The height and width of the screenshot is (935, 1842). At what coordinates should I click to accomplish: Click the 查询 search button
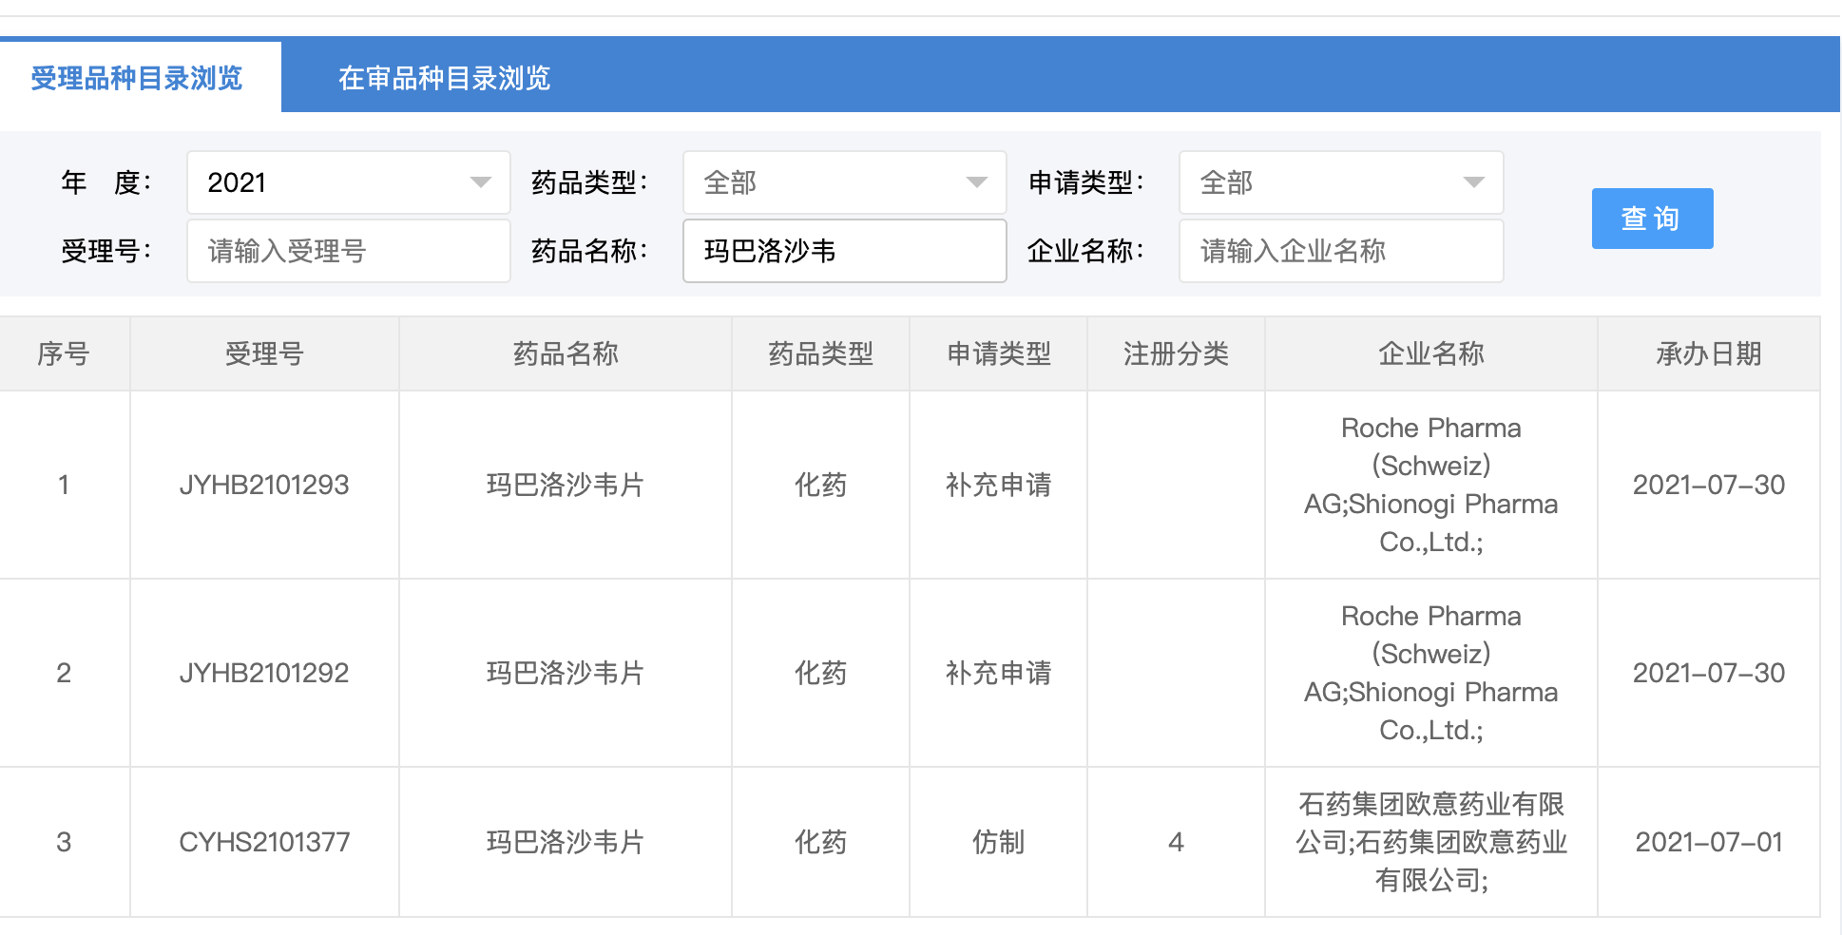(1651, 219)
